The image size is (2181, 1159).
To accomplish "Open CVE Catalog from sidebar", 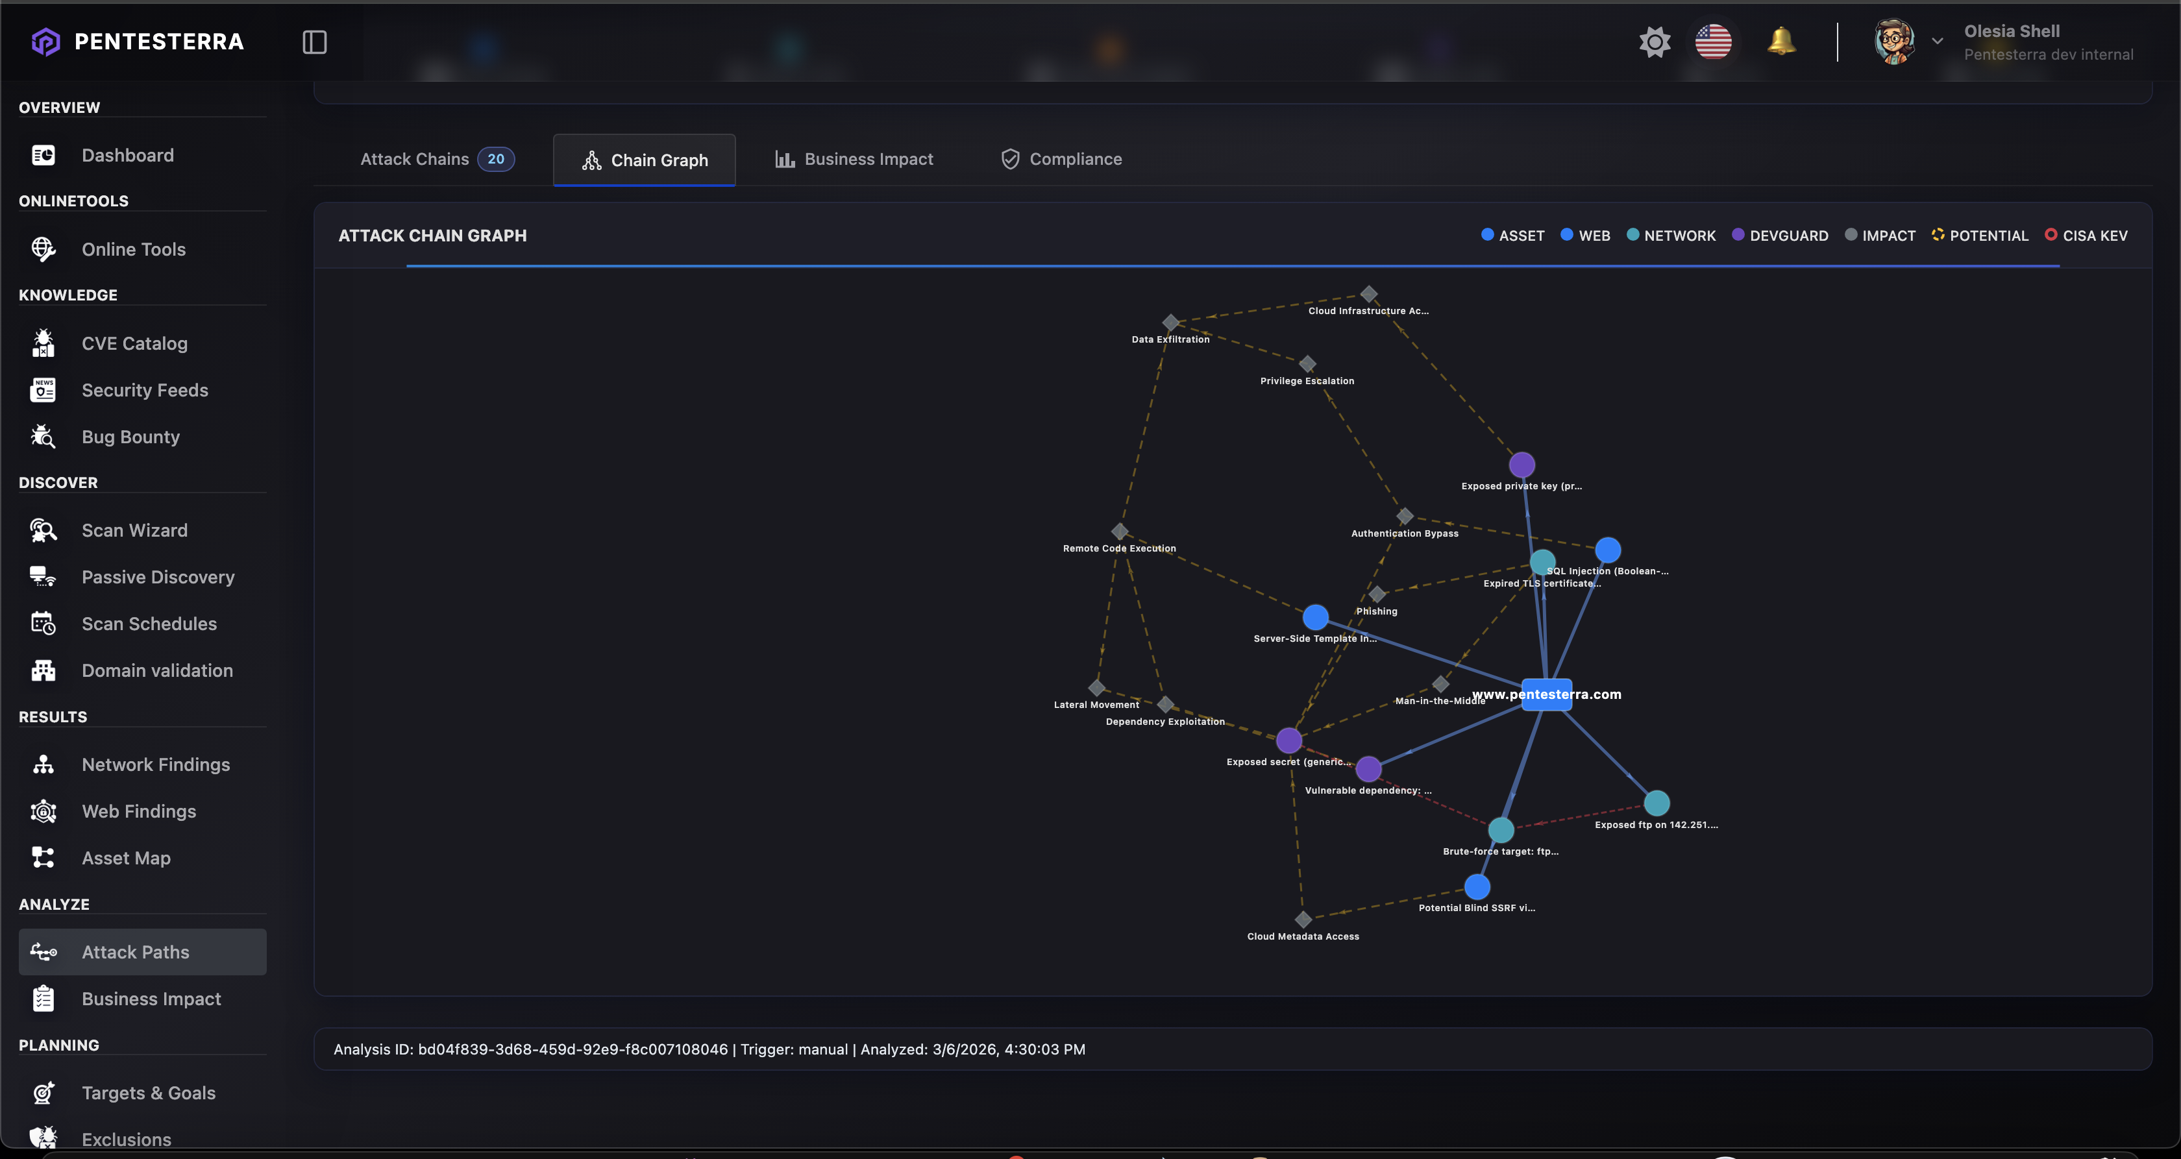I will (x=134, y=344).
